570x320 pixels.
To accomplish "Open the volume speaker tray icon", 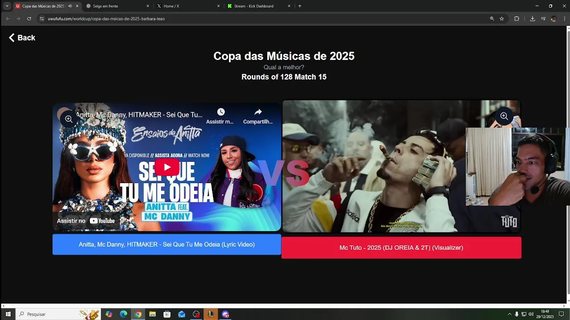I will pos(531,314).
